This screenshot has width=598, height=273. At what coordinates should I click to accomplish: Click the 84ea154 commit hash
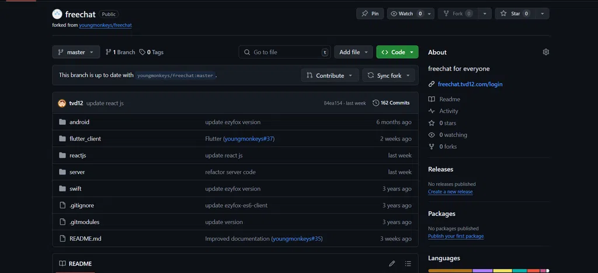pyautogui.click(x=333, y=103)
